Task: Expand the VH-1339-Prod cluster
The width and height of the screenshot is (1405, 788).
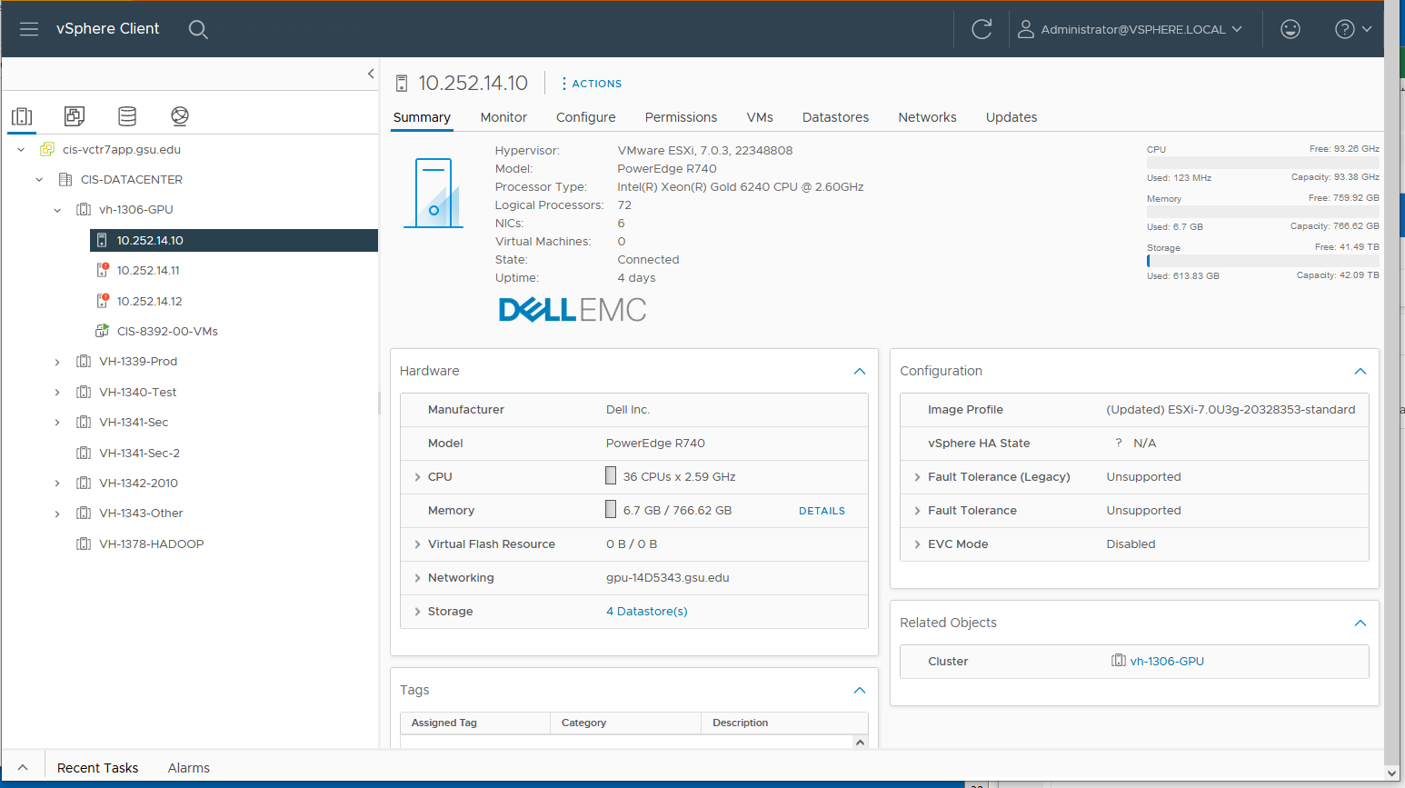Action: coord(57,362)
